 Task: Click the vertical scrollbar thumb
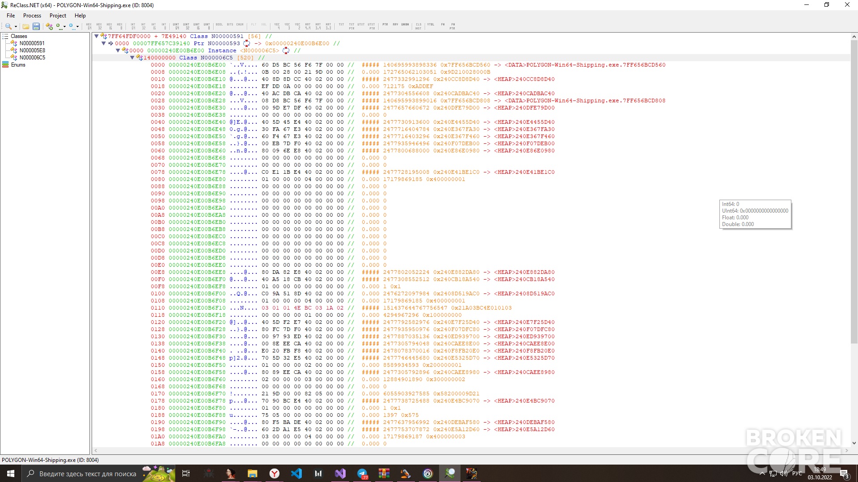coord(854,192)
